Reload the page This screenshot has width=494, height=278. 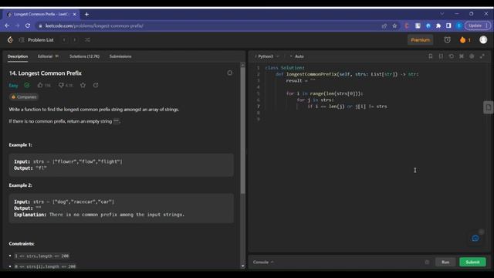pyautogui.click(x=28, y=25)
